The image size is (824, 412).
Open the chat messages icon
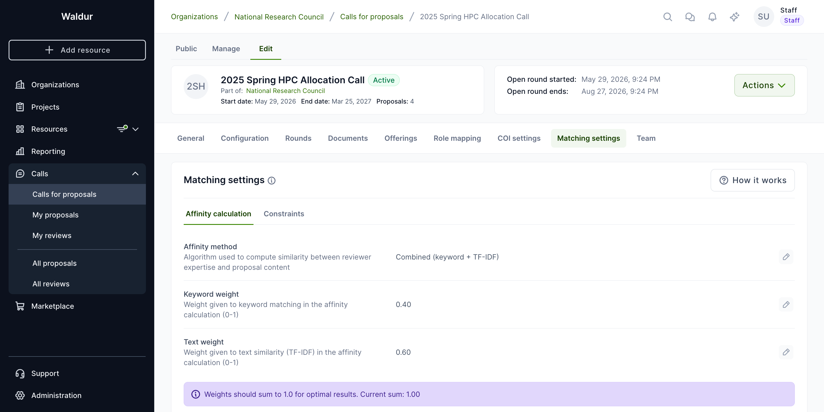point(690,17)
